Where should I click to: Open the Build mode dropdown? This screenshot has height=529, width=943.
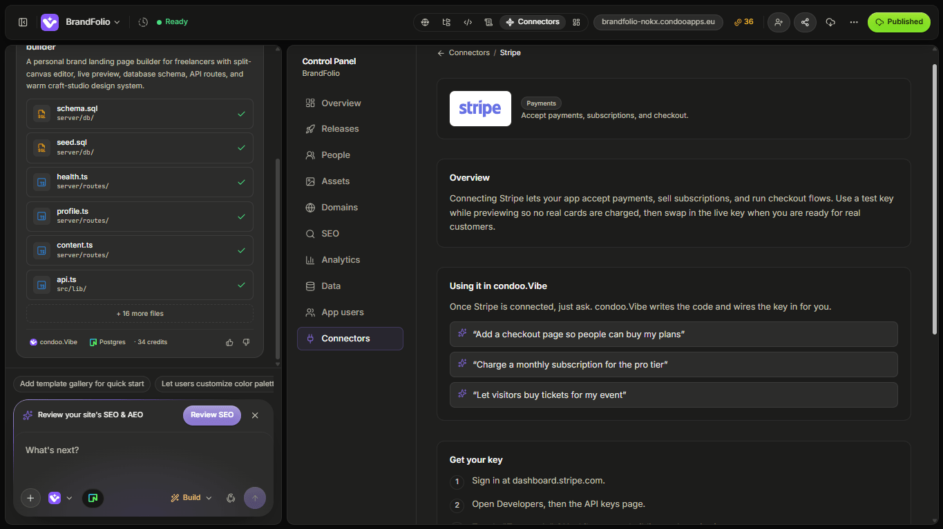coord(191,498)
